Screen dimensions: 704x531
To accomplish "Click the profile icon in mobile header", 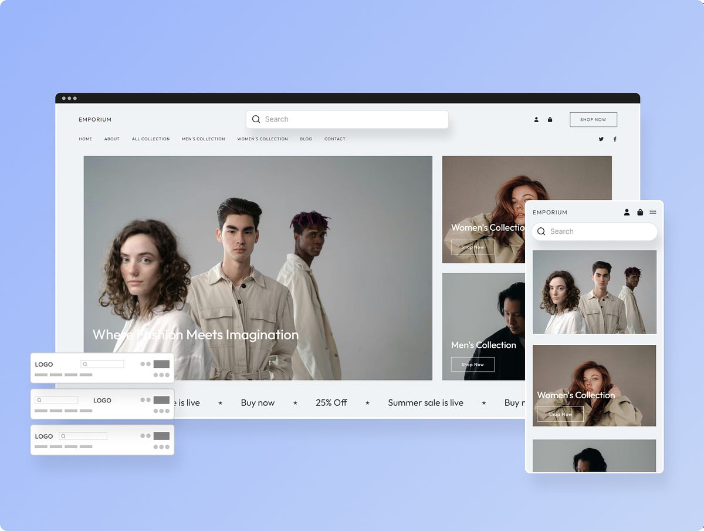I will click(626, 212).
